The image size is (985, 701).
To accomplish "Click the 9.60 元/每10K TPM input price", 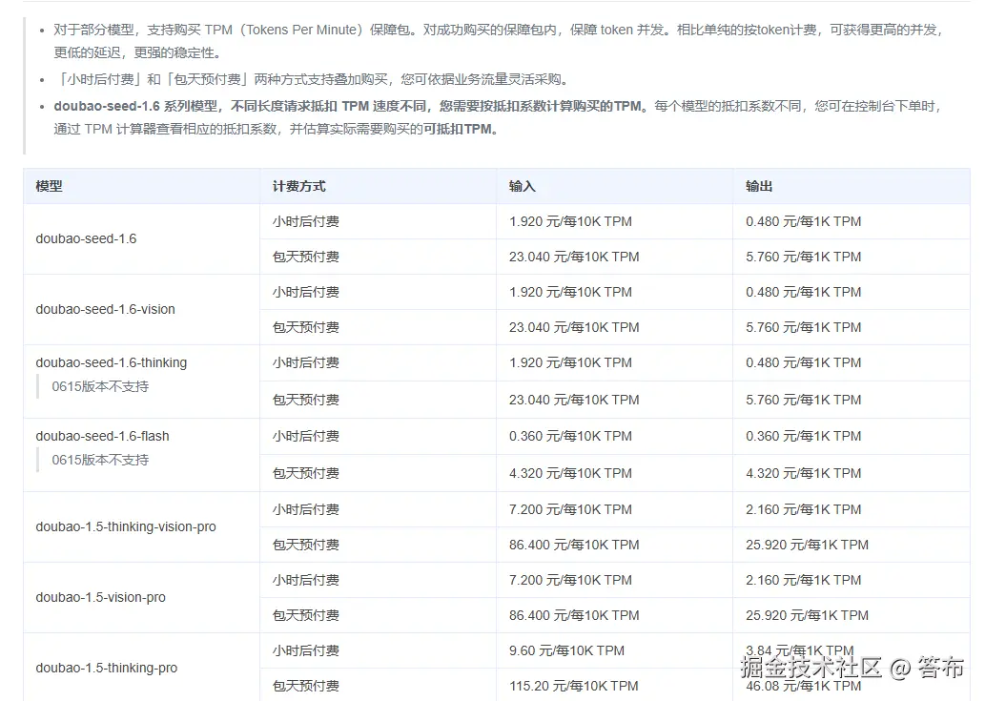I will click(566, 650).
